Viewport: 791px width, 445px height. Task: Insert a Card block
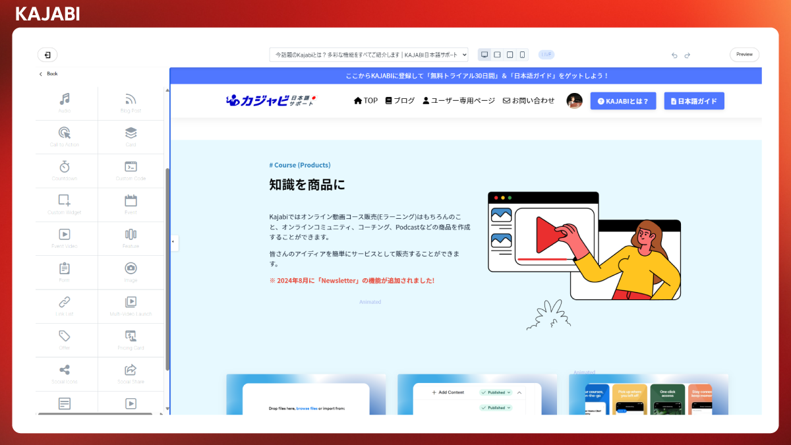(x=131, y=137)
